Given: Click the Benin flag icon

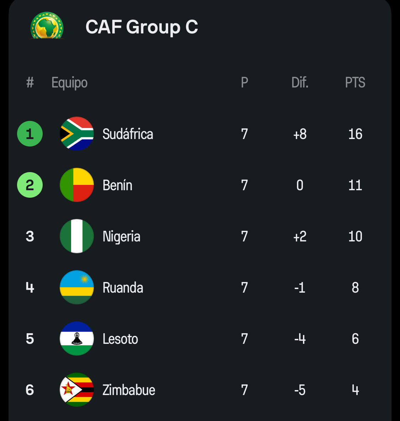Looking at the screenshot, I should click(77, 185).
